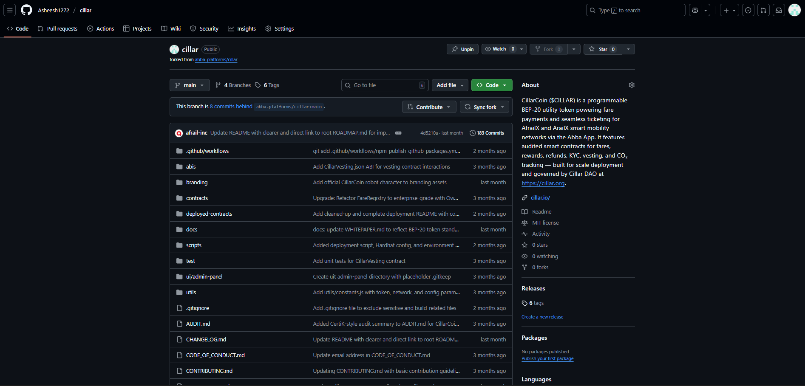Click the 8 commits behind link
805x386 pixels.
[x=231, y=106]
